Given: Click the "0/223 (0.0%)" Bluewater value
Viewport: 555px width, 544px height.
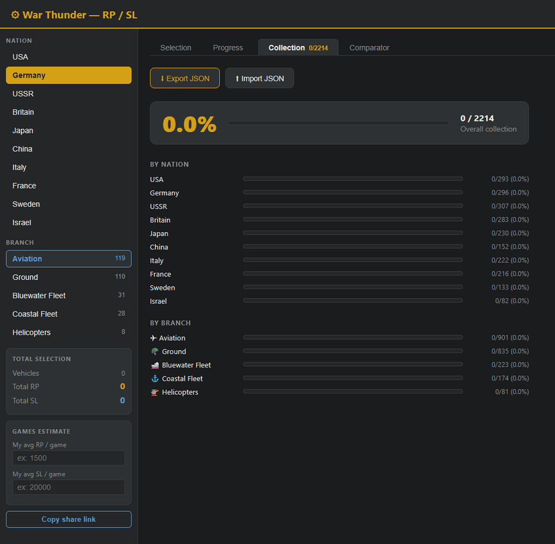Looking at the screenshot, I should [510, 365].
